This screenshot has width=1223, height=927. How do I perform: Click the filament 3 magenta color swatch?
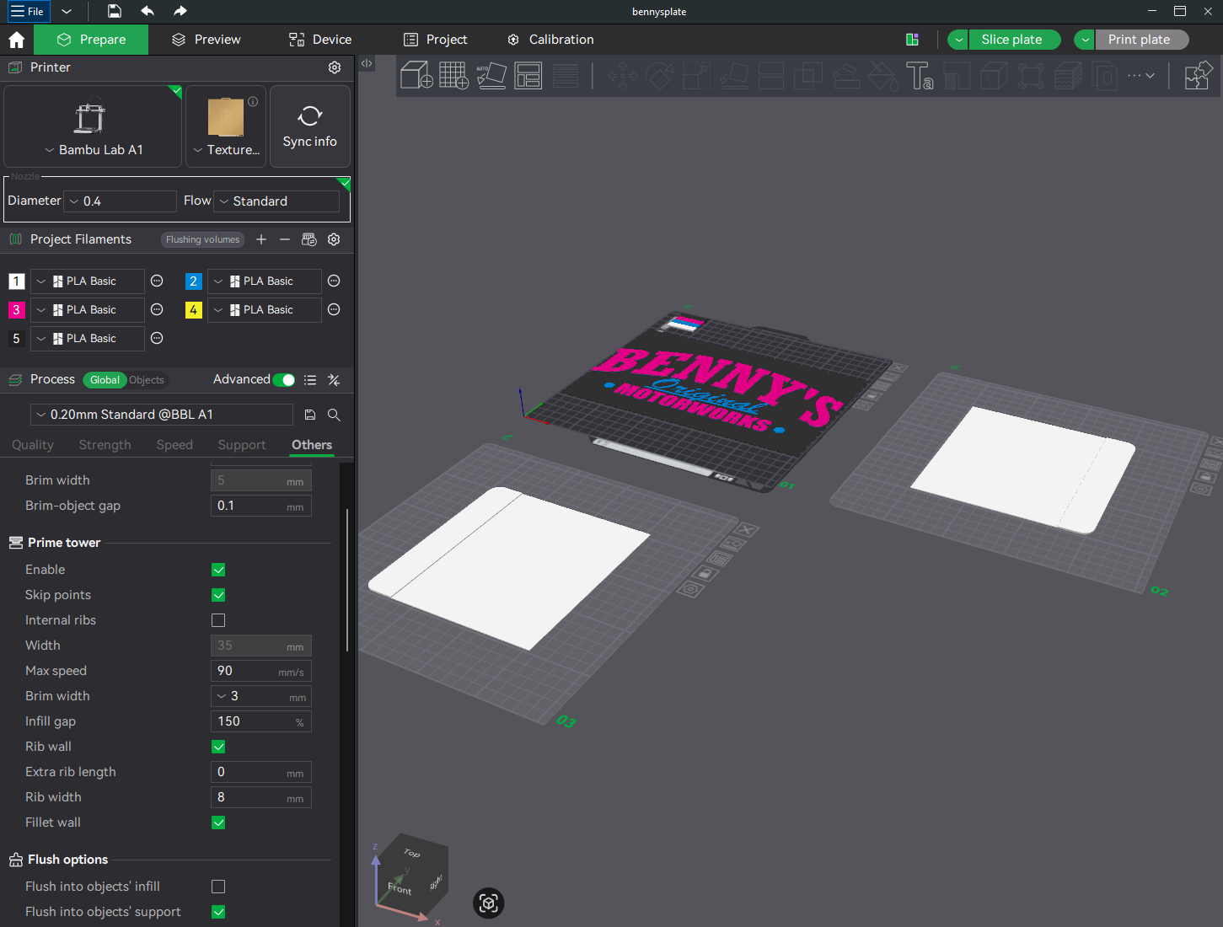(x=16, y=310)
